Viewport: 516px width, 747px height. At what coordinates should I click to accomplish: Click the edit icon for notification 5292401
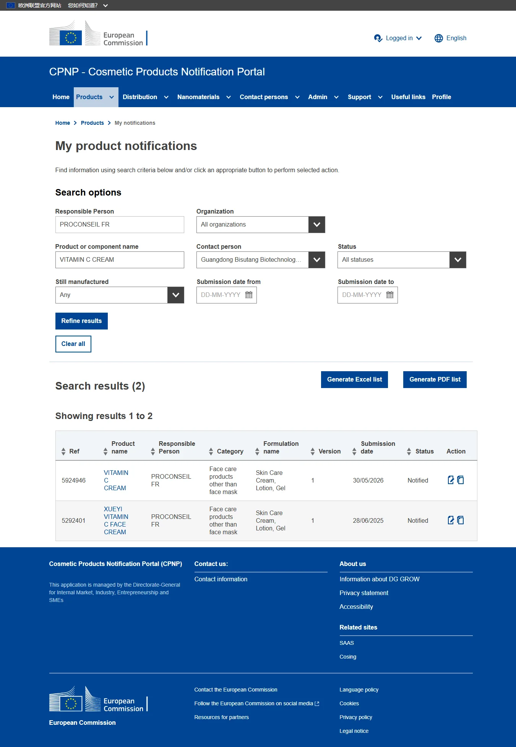451,520
